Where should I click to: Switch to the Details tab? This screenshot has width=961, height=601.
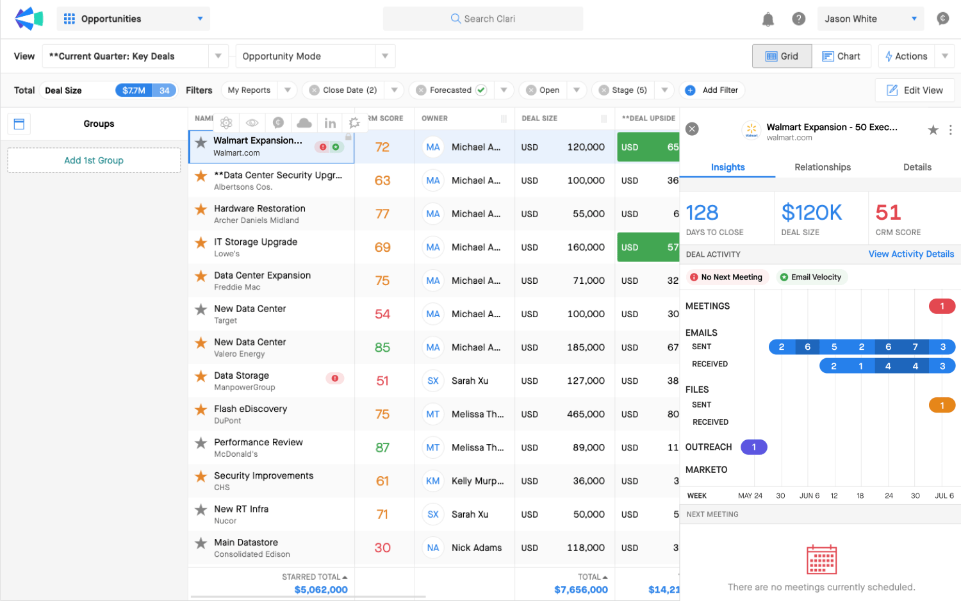point(917,167)
